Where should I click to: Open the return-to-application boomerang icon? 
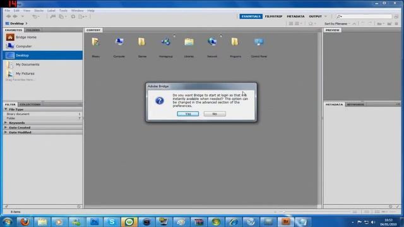click(35, 16)
